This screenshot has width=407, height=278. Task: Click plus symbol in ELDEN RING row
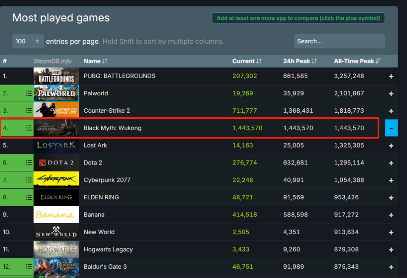tap(391, 198)
